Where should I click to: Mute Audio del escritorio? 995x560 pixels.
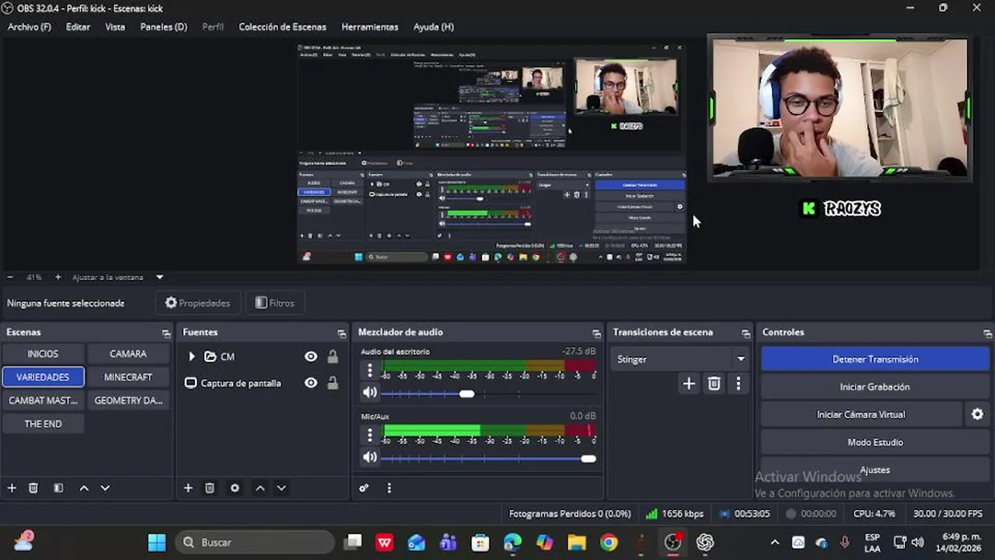coord(370,393)
